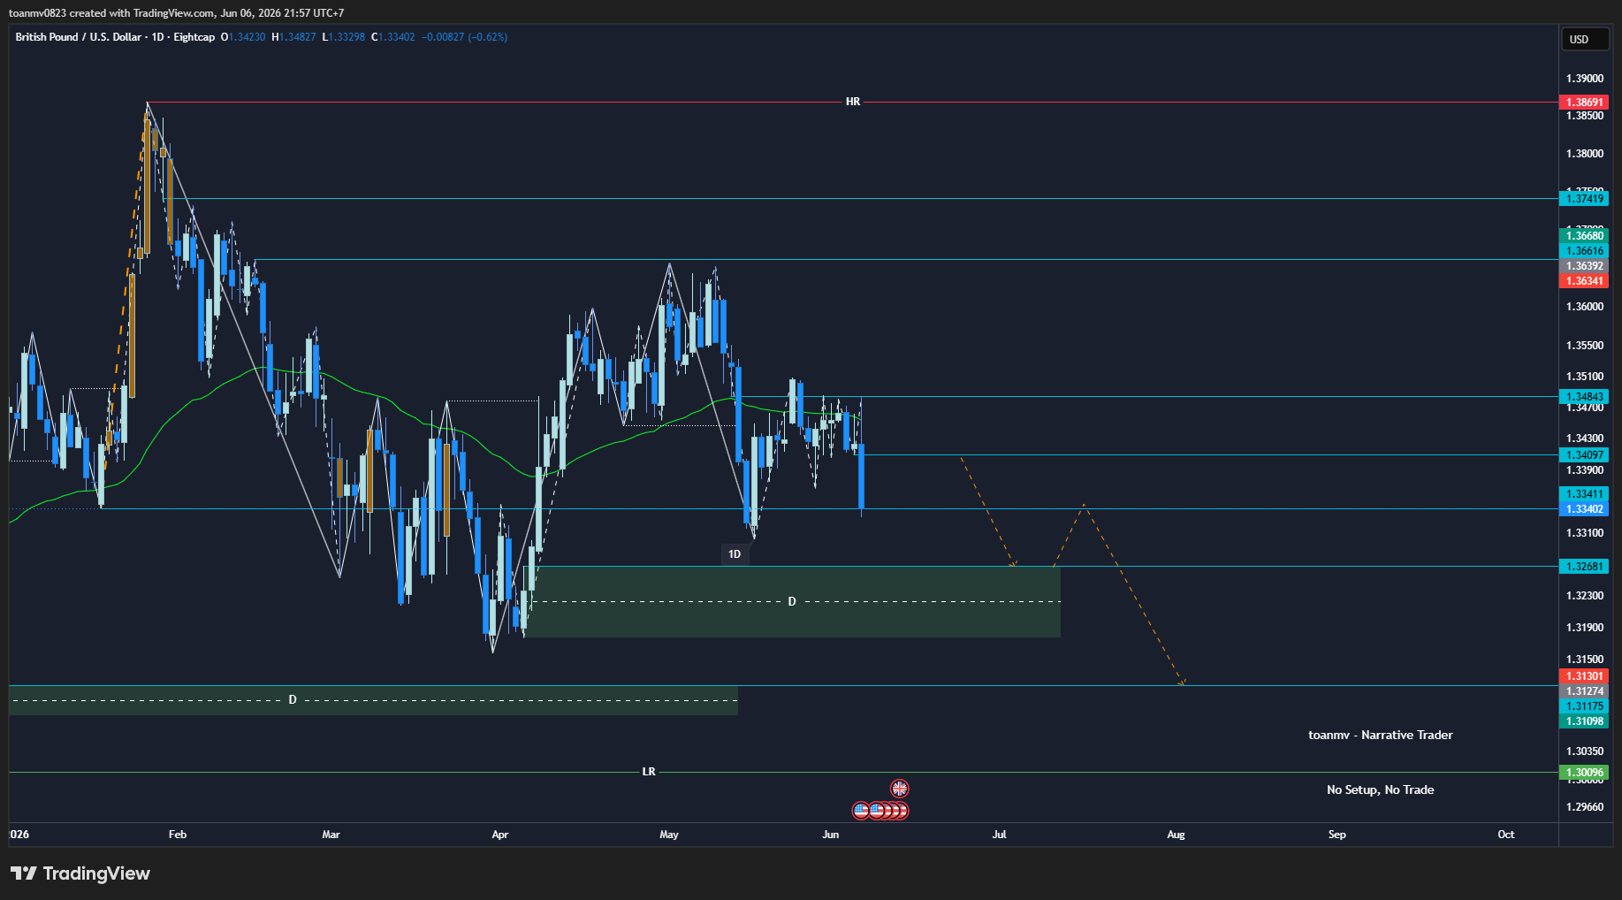Screen dimensions: 1622x900
Task: Click the close price value C1.33402
Action: 393,37
